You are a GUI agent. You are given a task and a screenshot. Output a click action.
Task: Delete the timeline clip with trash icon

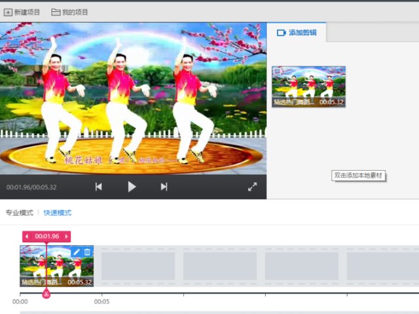(x=87, y=252)
